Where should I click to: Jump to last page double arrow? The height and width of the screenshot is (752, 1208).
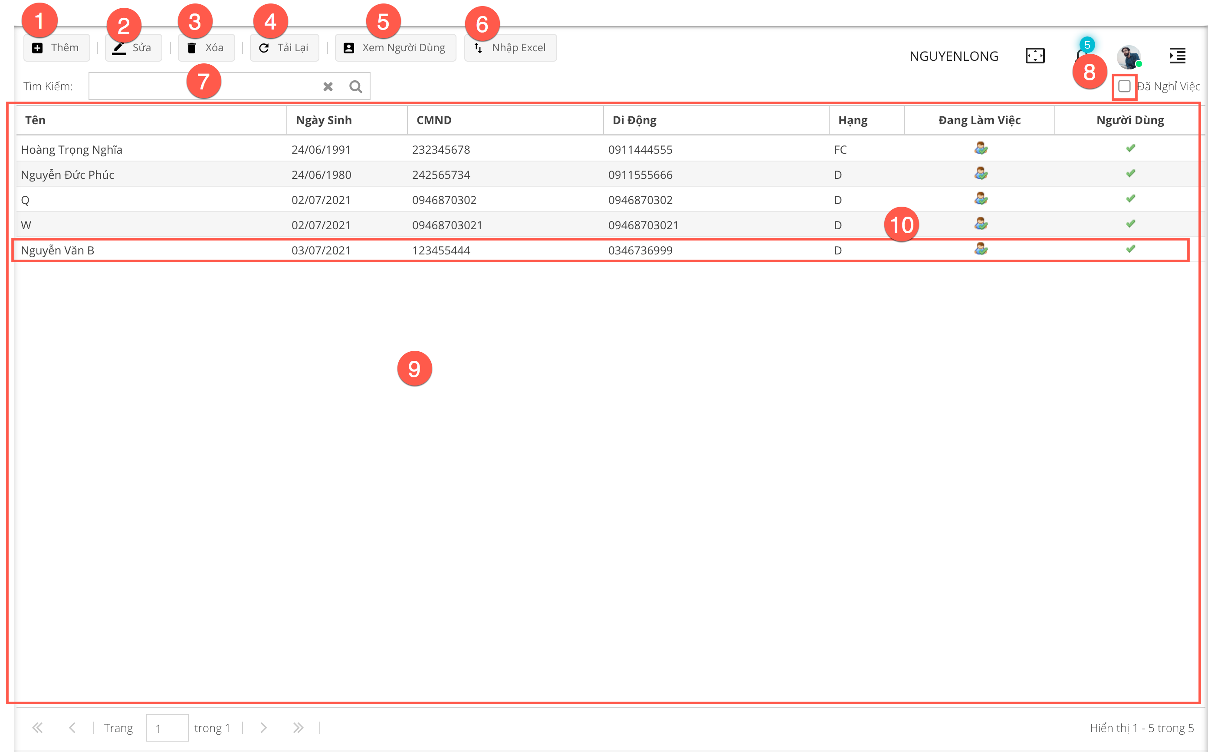click(298, 728)
